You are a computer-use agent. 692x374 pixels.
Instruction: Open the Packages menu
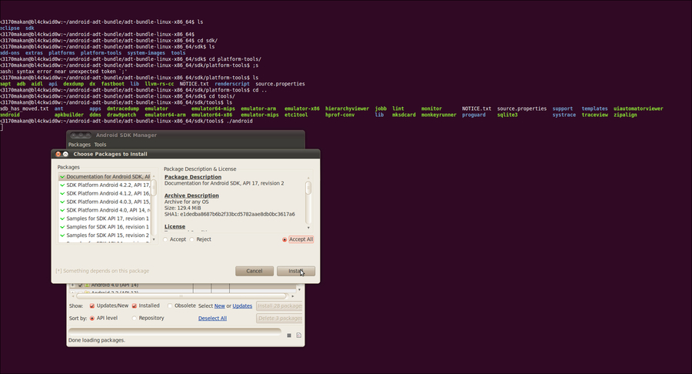click(79, 145)
